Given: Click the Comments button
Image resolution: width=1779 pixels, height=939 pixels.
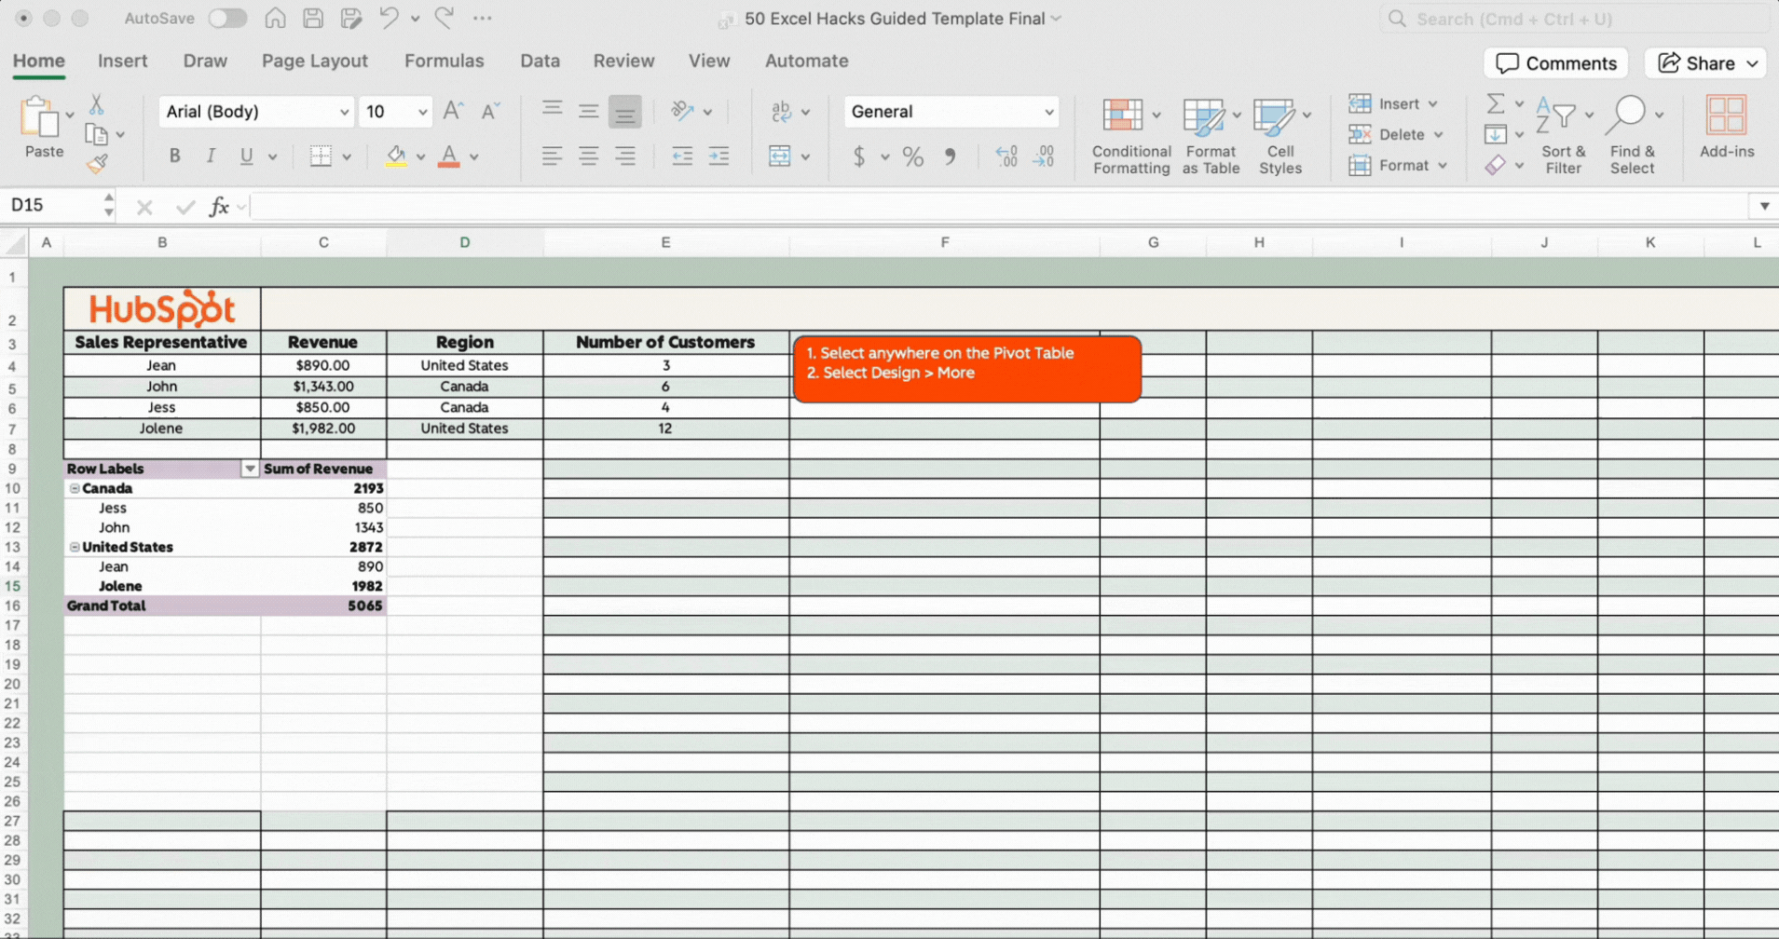Looking at the screenshot, I should point(1555,62).
